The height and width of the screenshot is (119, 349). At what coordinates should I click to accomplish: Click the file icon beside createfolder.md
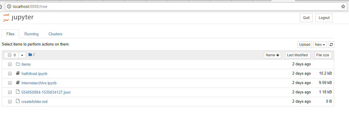coord(18,101)
